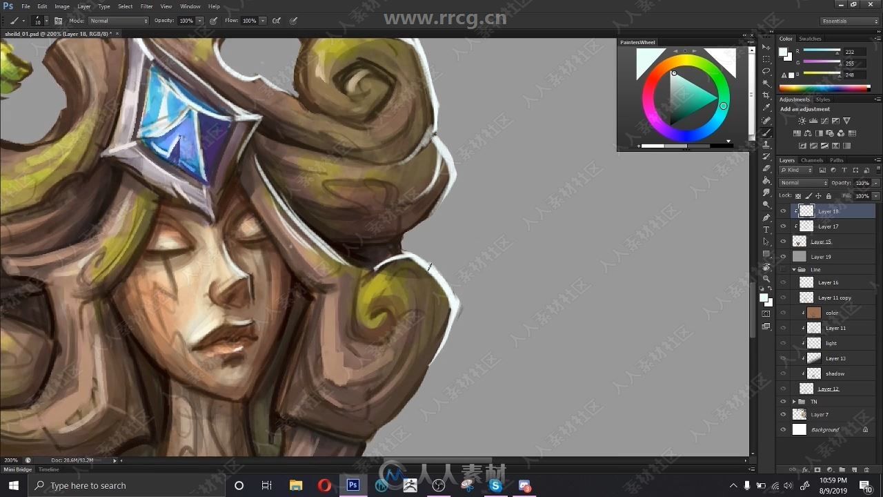Hide Layer 18 visibility
Image resolution: width=883 pixels, height=497 pixels.
tap(783, 211)
